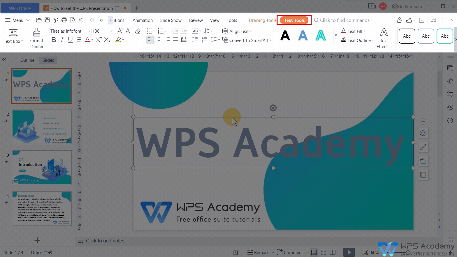457x257 pixels.
Task: Click to add notes area
Action: point(105,241)
